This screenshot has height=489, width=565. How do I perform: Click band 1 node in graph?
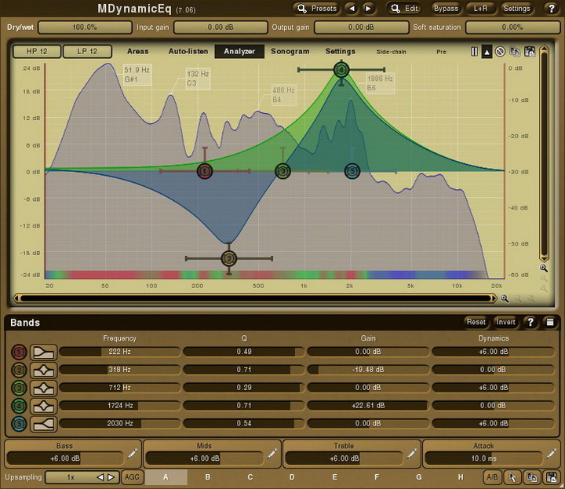[x=205, y=171]
